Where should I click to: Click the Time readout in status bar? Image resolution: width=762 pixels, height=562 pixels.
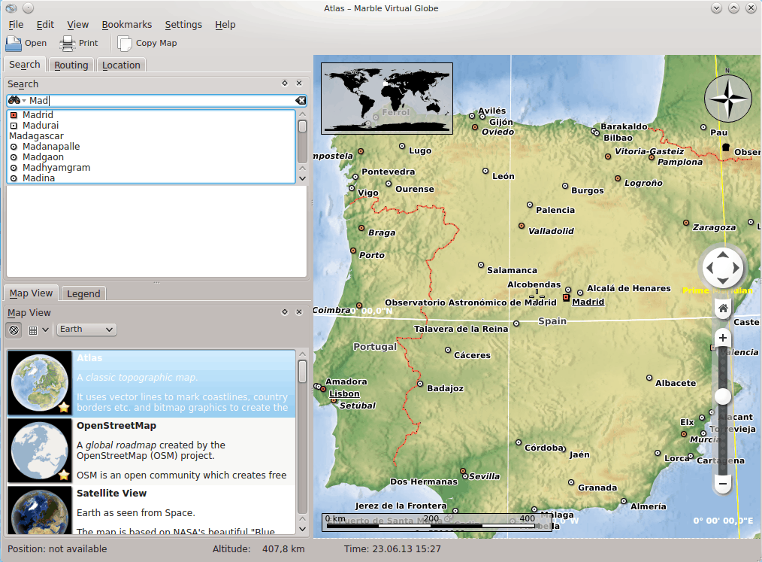(x=392, y=549)
